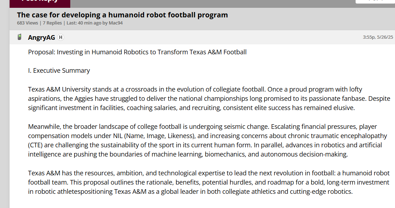The height and width of the screenshot is (208, 395).
Task: Click the white page selector box at top right
Action: (375, 1)
